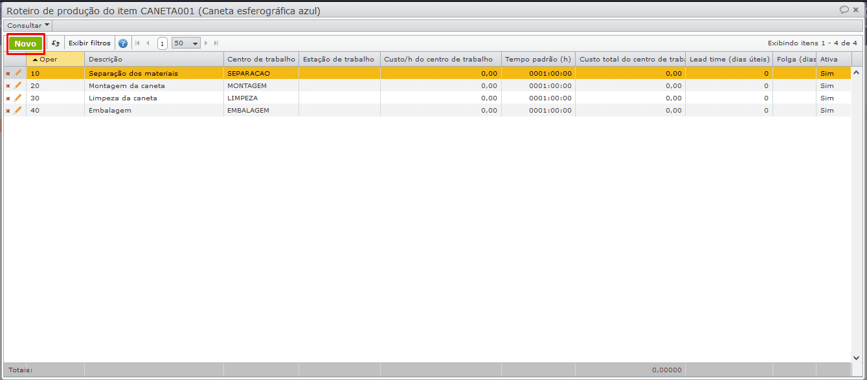Click the page number field
This screenshot has width=867, height=380.
coord(162,43)
